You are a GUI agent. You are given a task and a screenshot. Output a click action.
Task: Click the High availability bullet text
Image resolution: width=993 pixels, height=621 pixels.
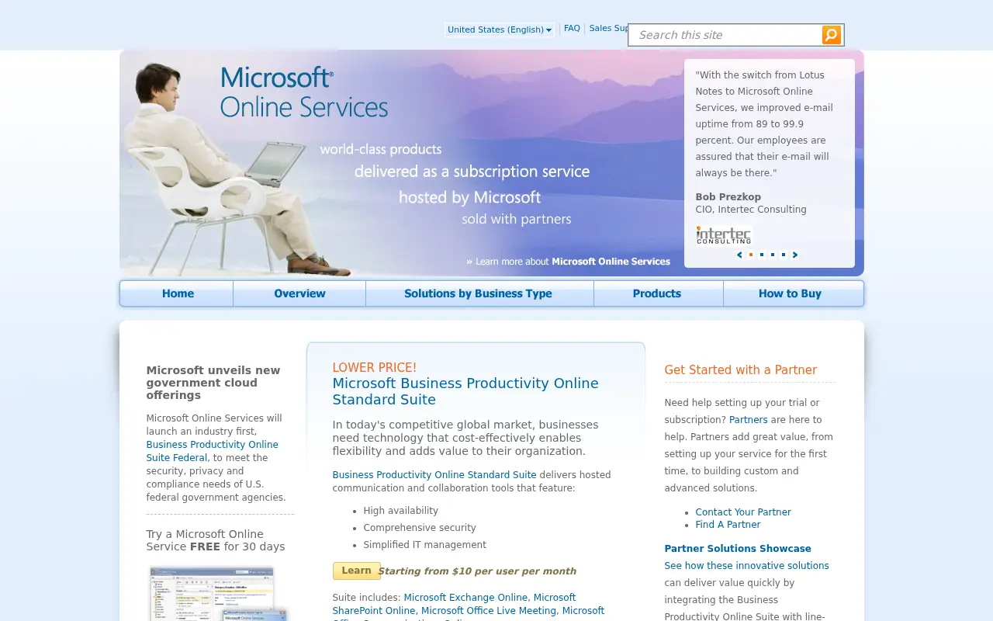(401, 511)
